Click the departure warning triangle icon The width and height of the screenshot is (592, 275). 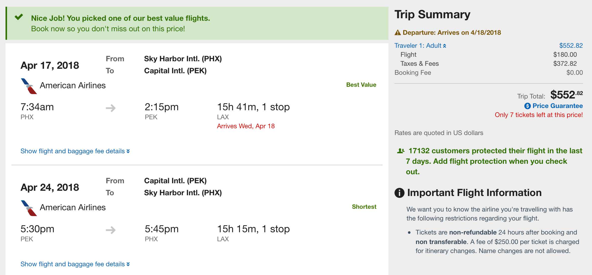(x=398, y=33)
